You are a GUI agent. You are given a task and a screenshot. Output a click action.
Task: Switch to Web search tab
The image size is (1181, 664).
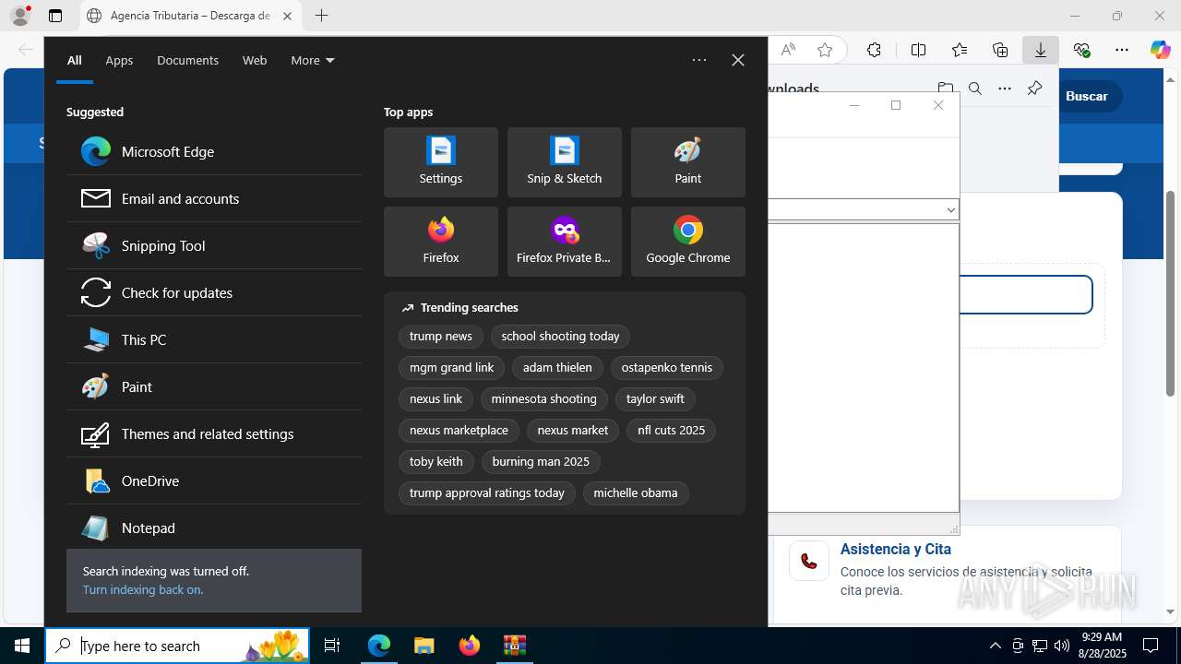pos(255,60)
